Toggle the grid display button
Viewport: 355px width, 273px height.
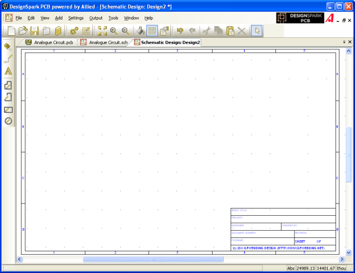(x=152, y=31)
